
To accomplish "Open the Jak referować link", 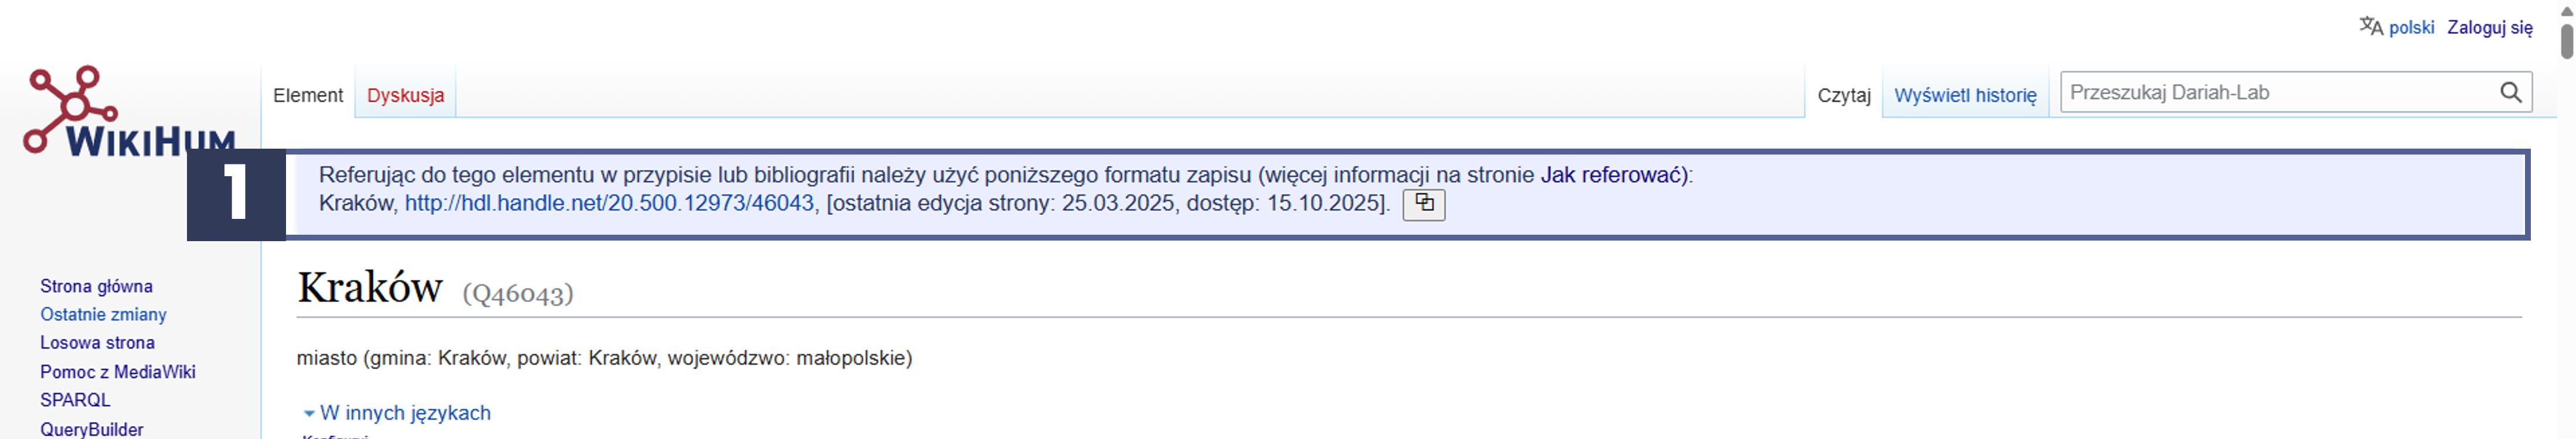I will pyautogui.click(x=1612, y=176).
